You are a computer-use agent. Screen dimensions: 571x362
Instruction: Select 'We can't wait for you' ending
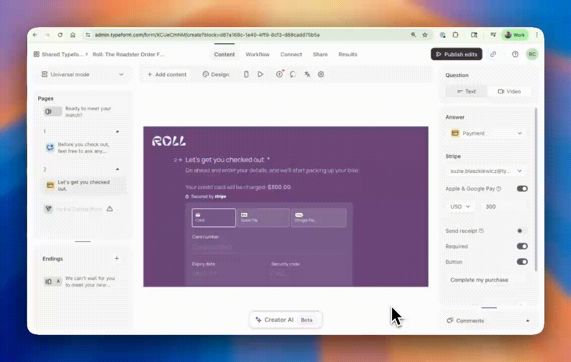tap(83, 282)
